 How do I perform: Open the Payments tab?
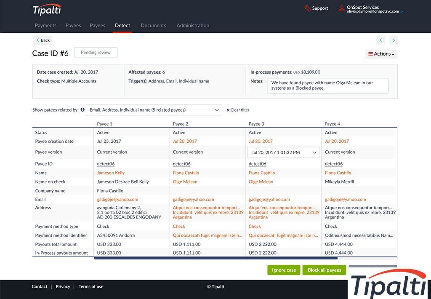coord(45,25)
